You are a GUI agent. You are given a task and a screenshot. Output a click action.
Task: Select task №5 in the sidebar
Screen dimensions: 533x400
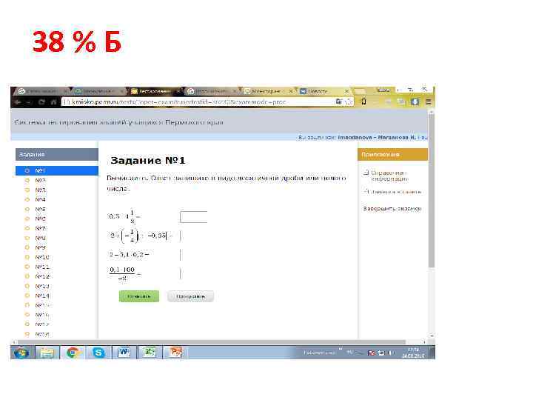click(x=41, y=209)
